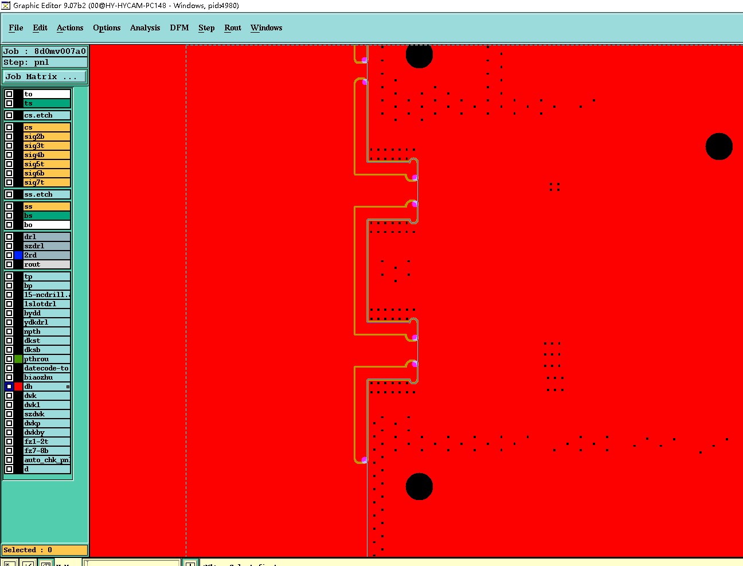Toggle checkbox for layer pthrou

[x=9, y=359]
